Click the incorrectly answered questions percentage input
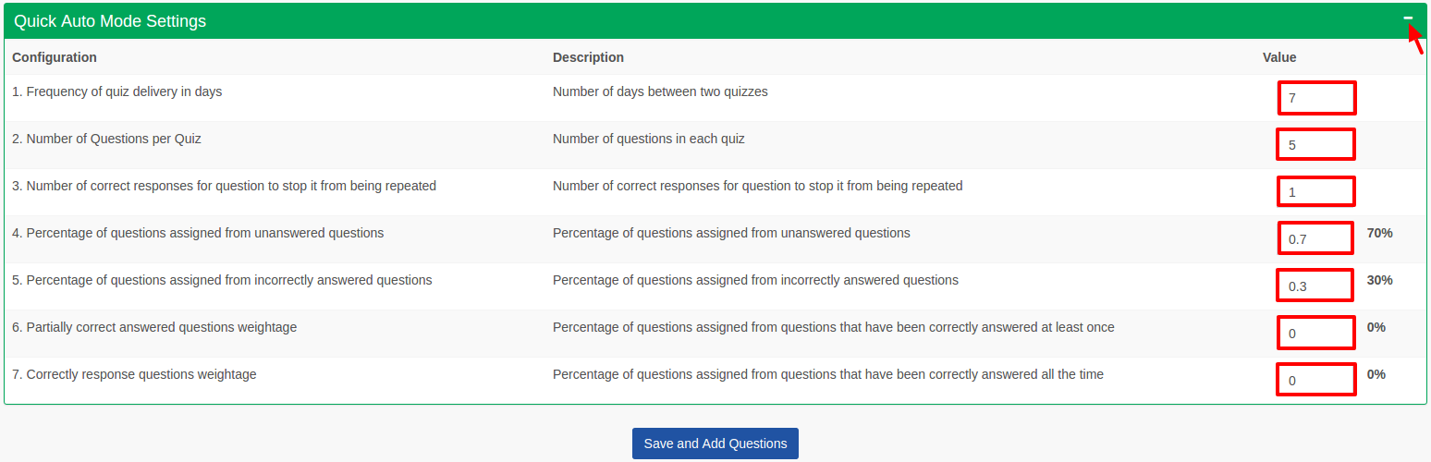Image resolution: width=1431 pixels, height=462 pixels. [1316, 286]
